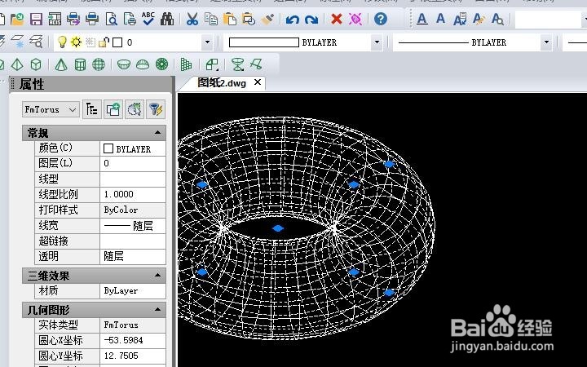Switch to the 图纸2.dwg tab

tap(222, 82)
